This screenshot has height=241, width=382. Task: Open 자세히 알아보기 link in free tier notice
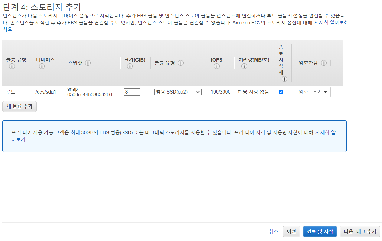pyautogui.click(x=325, y=132)
